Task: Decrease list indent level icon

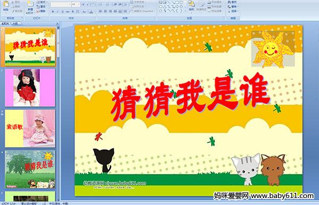Action: pos(115,4)
